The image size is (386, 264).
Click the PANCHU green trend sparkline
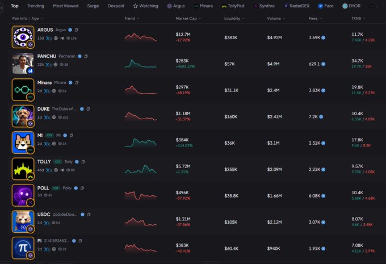pos(141,64)
